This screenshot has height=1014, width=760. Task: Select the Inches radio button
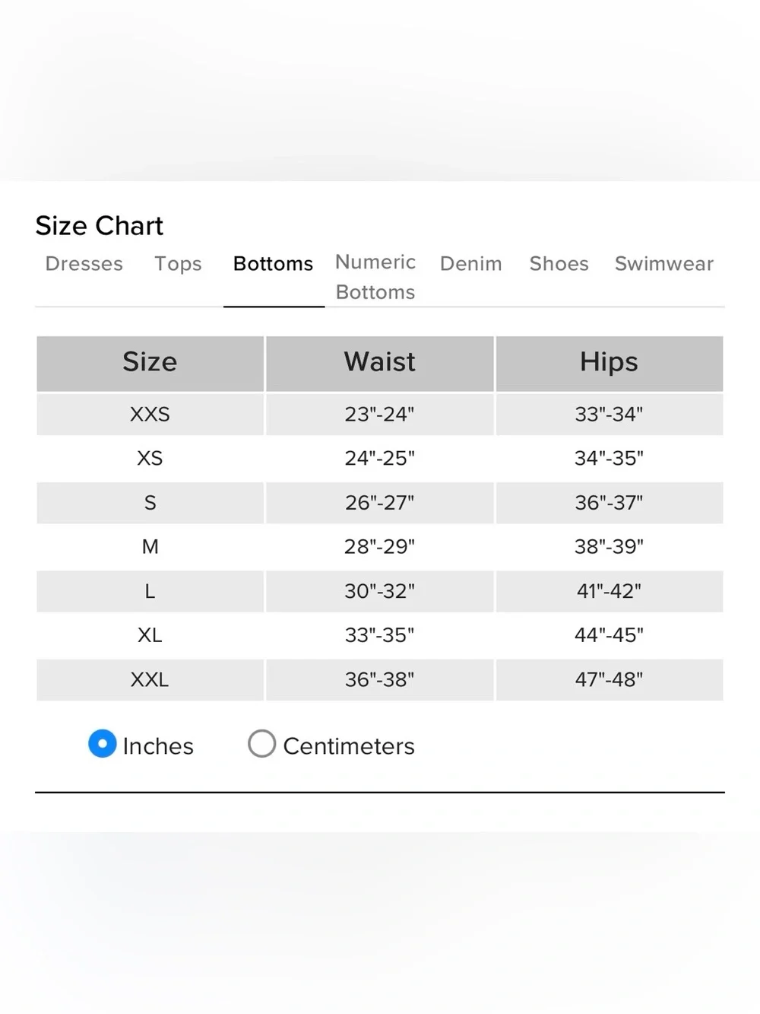point(103,744)
